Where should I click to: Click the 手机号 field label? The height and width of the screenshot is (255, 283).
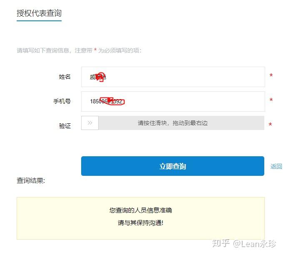pyautogui.click(x=62, y=101)
